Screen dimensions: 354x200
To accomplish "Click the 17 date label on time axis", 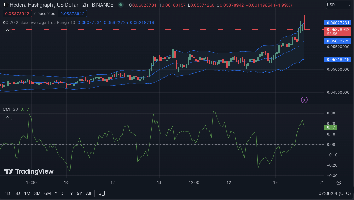I will point(229,183).
